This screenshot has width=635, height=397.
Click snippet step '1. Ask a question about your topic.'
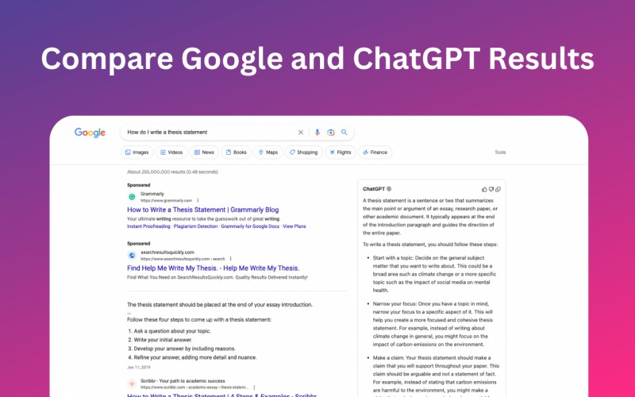click(x=169, y=331)
